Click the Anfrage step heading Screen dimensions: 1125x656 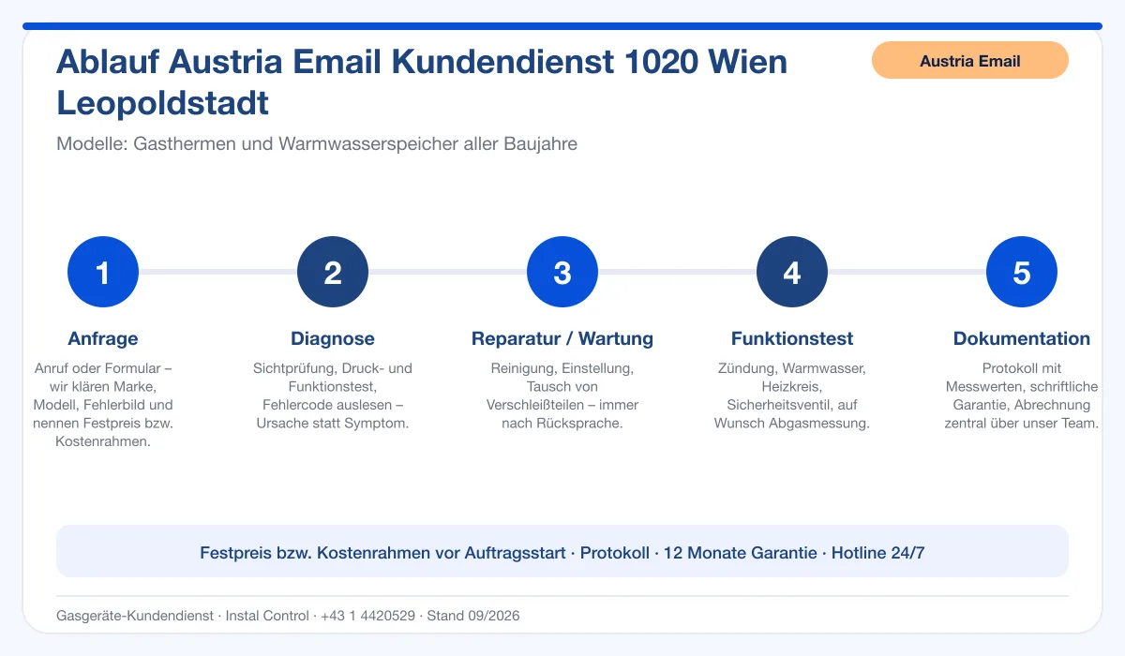tap(103, 338)
